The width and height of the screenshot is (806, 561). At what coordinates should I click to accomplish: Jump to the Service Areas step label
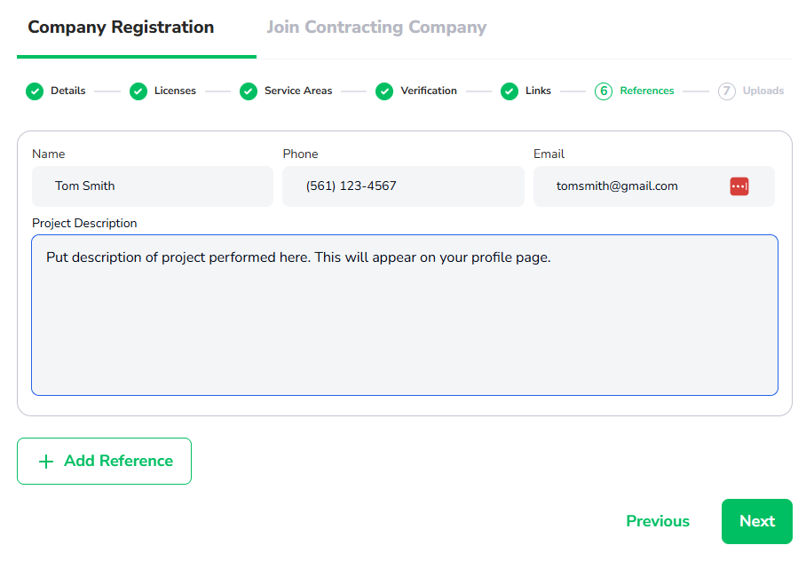coord(298,91)
